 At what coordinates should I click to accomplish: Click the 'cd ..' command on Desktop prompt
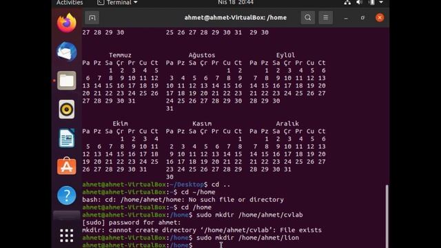(220, 185)
